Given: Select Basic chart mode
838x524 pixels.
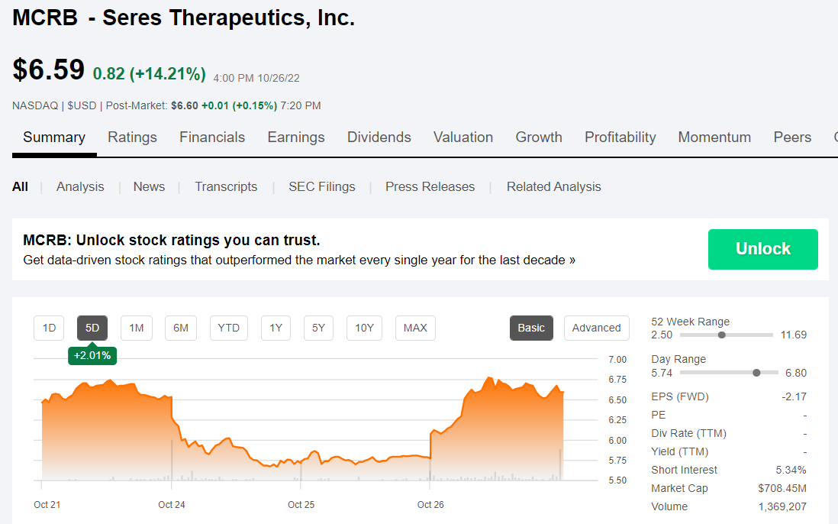Looking at the screenshot, I should (x=531, y=328).
